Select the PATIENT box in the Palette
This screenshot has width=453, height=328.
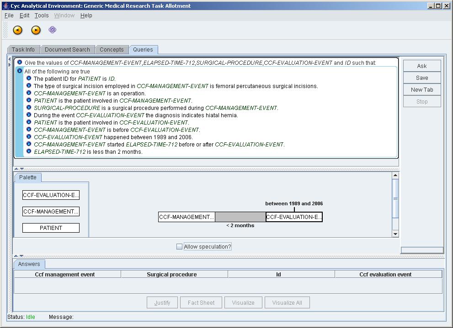point(51,228)
